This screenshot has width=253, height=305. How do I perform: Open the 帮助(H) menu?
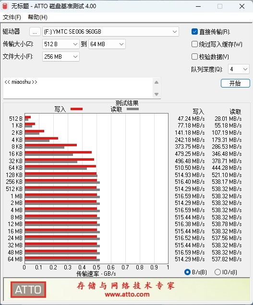tap(37, 17)
